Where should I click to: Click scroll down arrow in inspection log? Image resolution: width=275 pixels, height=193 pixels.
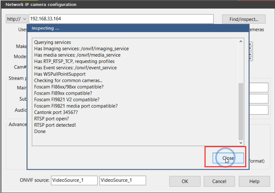click(x=241, y=143)
